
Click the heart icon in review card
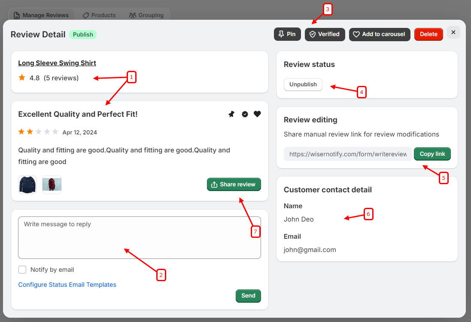click(x=257, y=114)
